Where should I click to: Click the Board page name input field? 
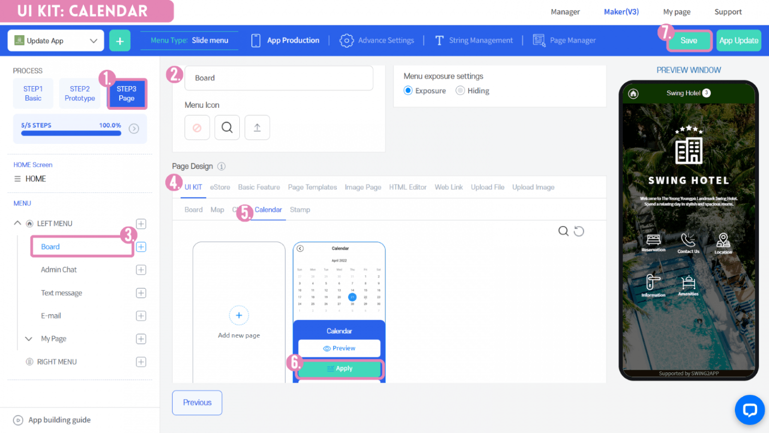[x=279, y=78]
